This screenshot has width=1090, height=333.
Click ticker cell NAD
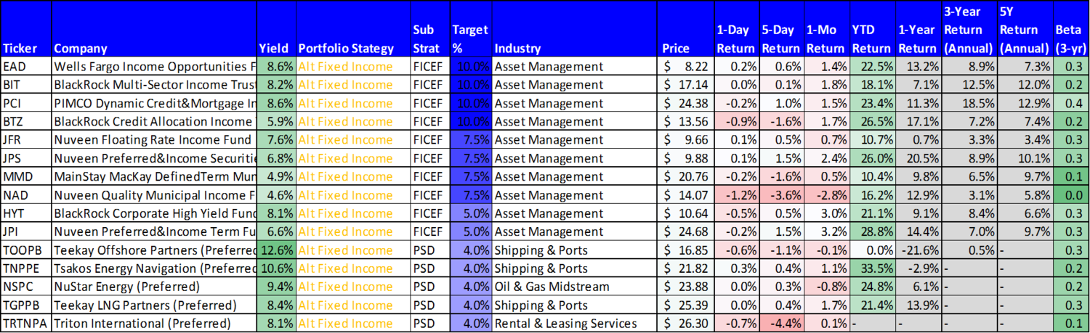(26, 195)
